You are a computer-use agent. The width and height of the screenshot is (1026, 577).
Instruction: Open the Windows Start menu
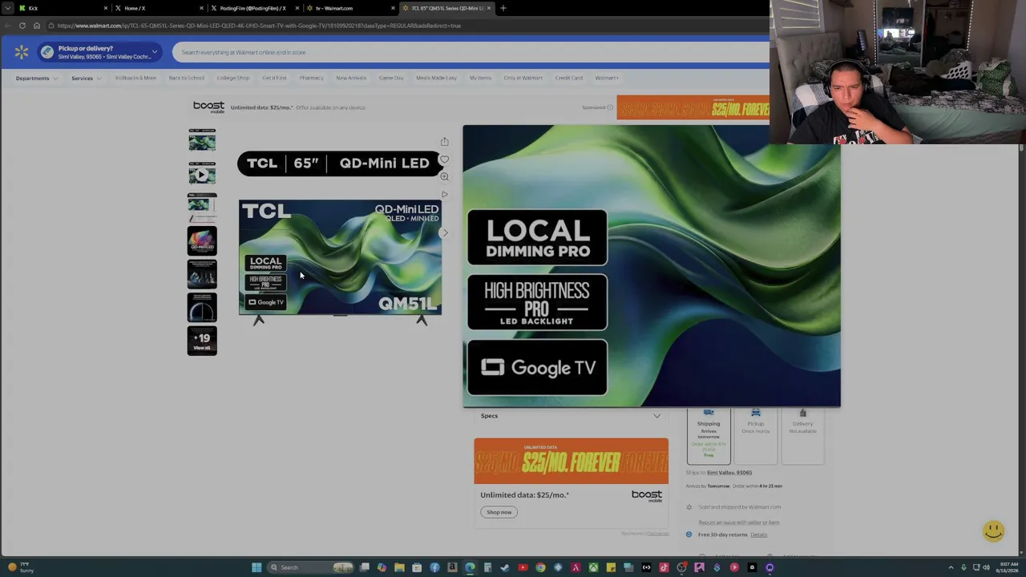tap(256, 567)
